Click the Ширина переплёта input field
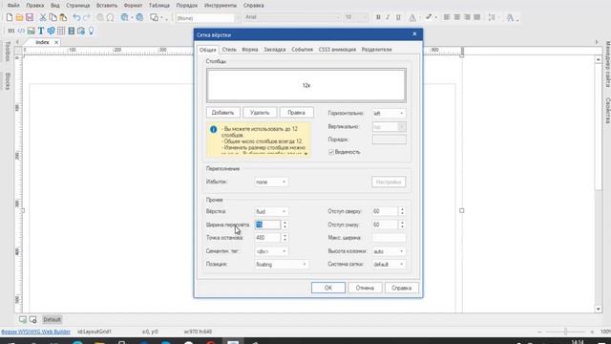 pos(267,225)
